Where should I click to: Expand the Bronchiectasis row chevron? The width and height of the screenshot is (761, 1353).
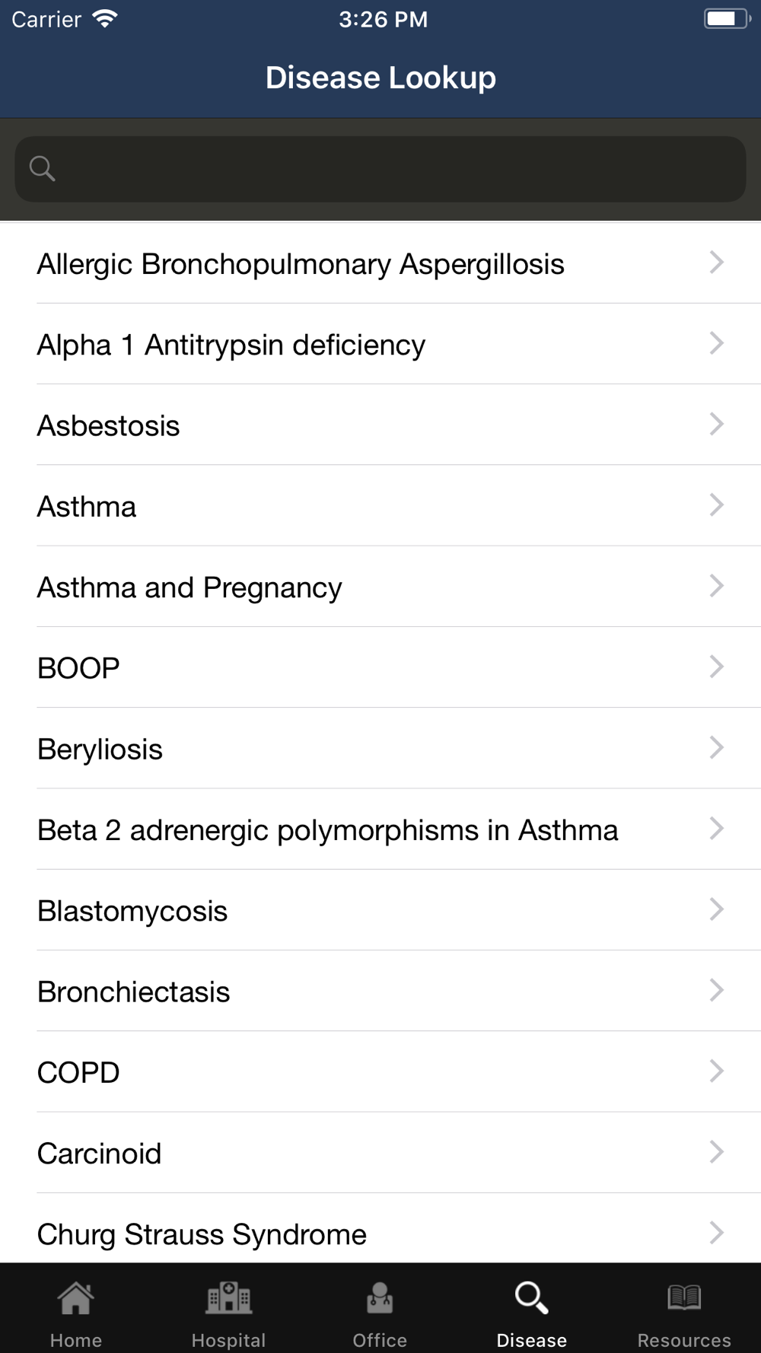click(x=716, y=990)
